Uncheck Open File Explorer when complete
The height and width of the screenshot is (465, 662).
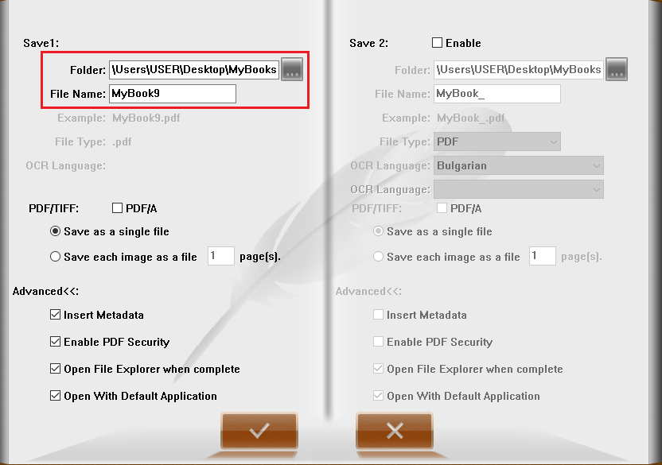[x=56, y=369]
